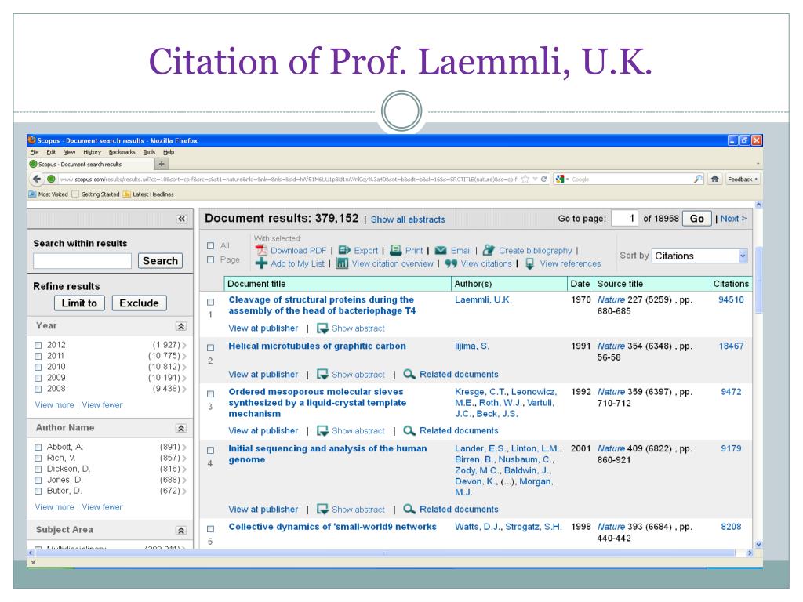Click the Add to My List plus icon
Image resolution: width=803 pixels, height=602 pixels.
pos(261,263)
